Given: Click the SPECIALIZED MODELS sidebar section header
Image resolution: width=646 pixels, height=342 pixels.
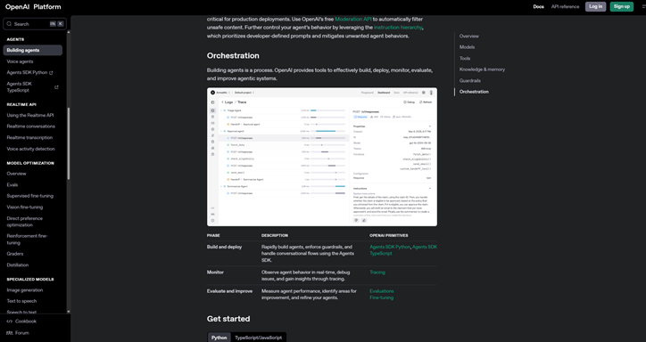Looking at the screenshot, I should click(x=30, y=280).
